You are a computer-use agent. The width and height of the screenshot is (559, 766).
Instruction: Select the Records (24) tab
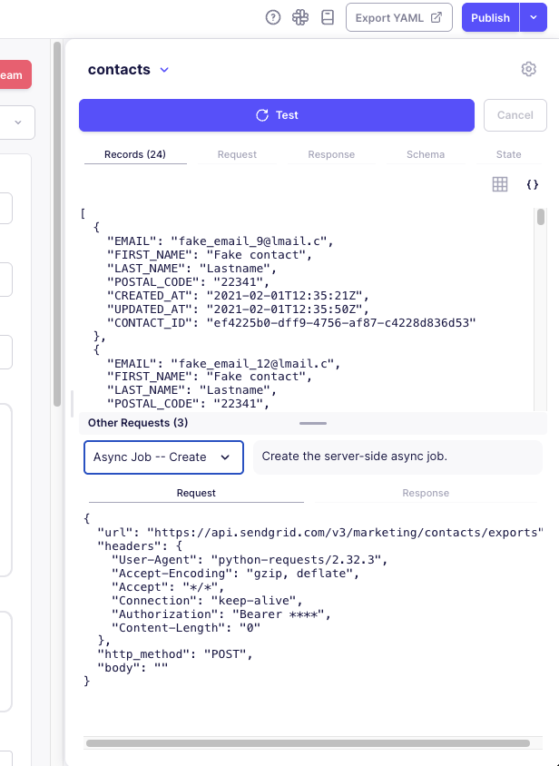coord(135,154)
